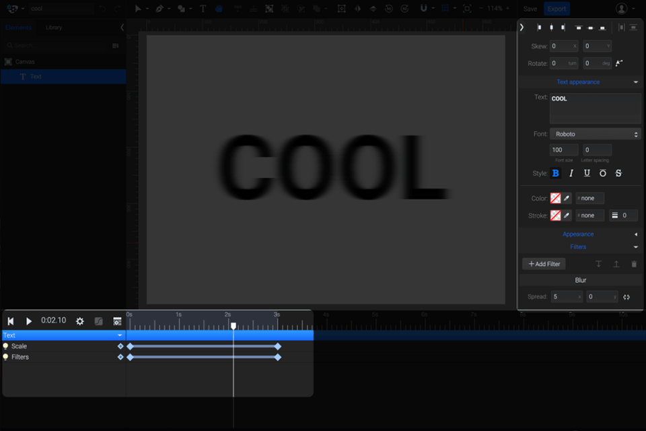
Task: Expand the Appearance section
Action: pos(635,234)
